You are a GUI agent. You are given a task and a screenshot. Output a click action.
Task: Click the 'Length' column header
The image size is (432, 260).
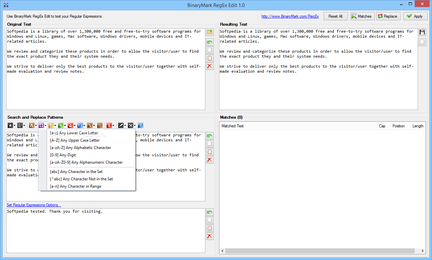tap(418, 126)
